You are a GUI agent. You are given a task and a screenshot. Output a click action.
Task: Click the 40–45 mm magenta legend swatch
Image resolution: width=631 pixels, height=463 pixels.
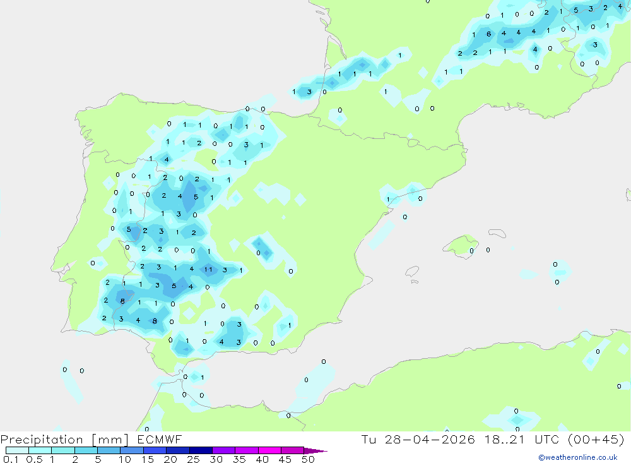(269, 450)
